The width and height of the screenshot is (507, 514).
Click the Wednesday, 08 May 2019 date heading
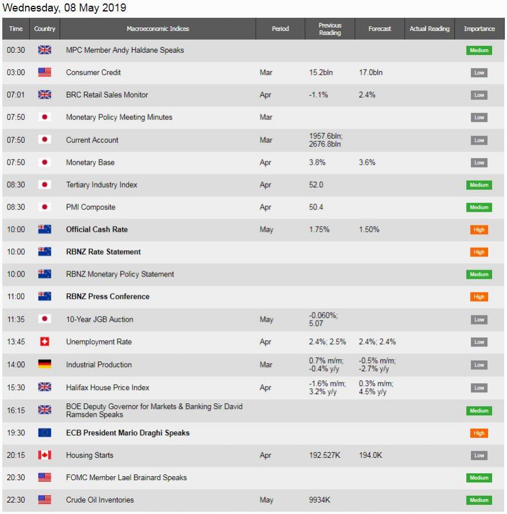point(64,7)
